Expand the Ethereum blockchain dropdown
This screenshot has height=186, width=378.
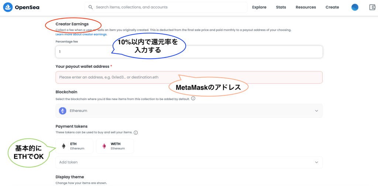[x=316, y=110]
